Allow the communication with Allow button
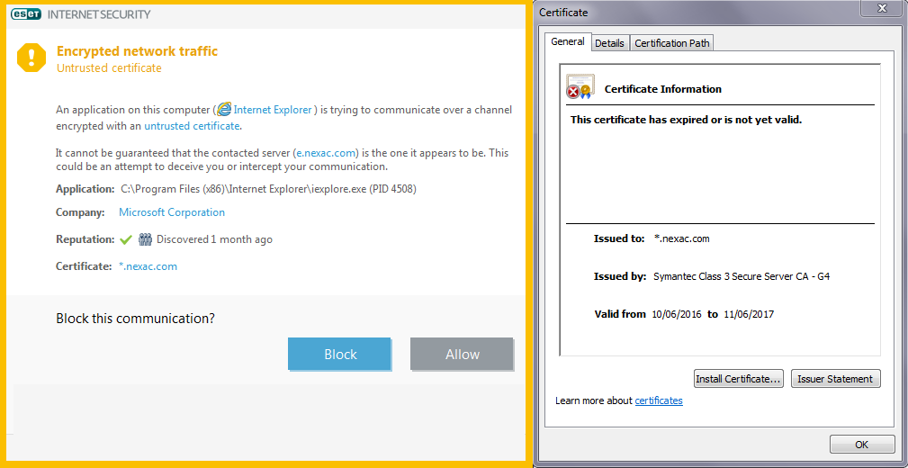908x468 pixels. [463, 354]
